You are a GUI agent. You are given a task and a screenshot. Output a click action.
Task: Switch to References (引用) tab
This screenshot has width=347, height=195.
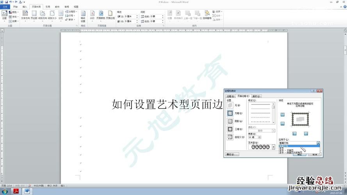48,7
